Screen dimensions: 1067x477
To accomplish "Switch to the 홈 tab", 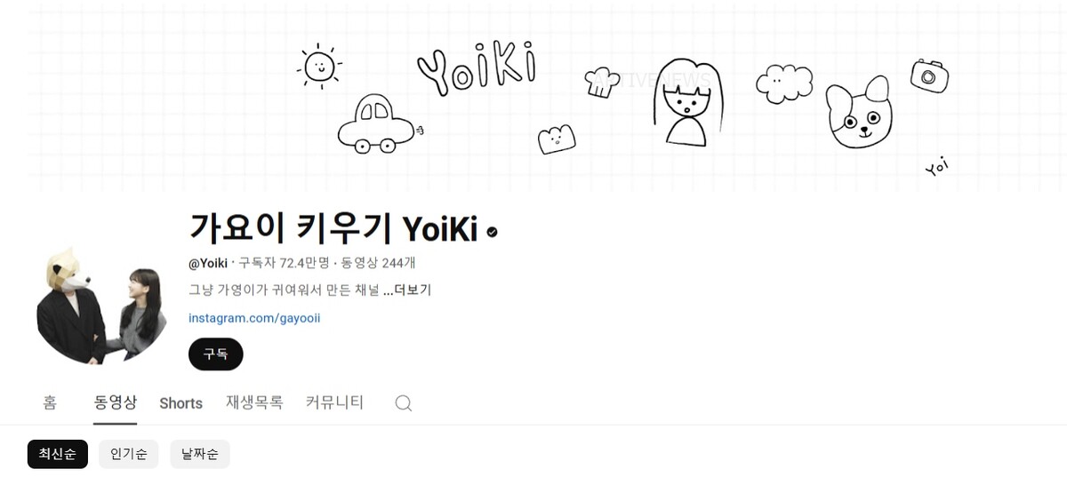I will [50, 403].
